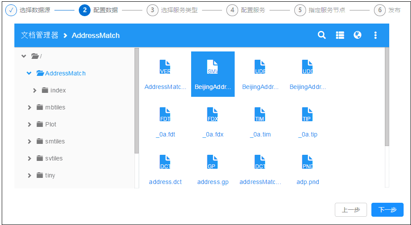Open the Plot folder in tree
This screenshot has width=411, height=225.
(x=51, y=124)
